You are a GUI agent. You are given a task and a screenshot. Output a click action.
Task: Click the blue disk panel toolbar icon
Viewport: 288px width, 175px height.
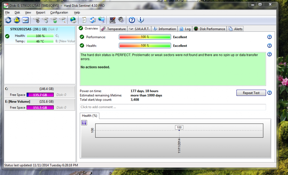[26, 20]
